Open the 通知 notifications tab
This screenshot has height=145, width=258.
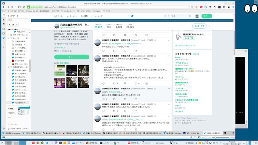click(x=84, y=16)
